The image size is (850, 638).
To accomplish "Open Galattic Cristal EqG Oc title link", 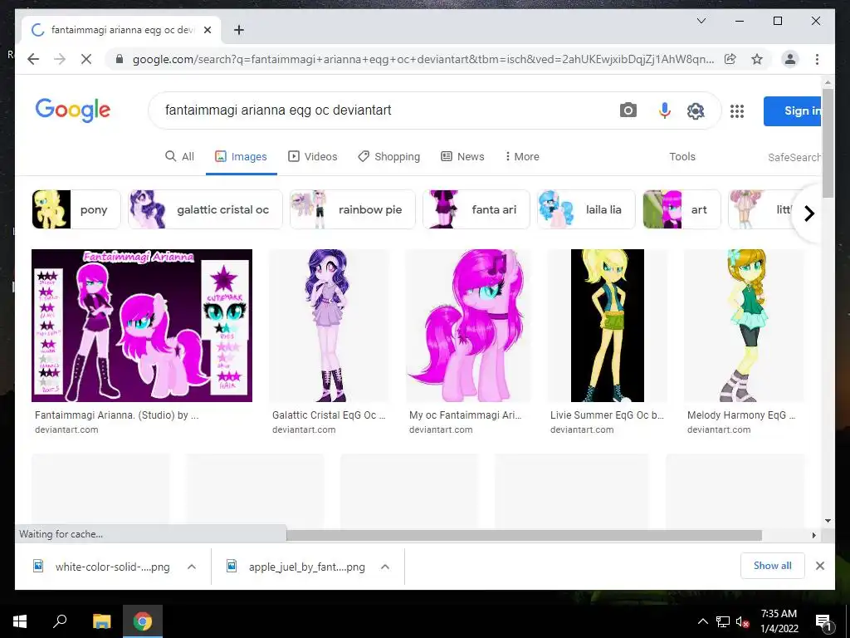I will click(x=329, y=415).
